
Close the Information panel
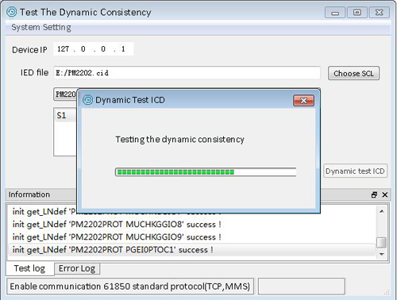[x=385, y=194]
